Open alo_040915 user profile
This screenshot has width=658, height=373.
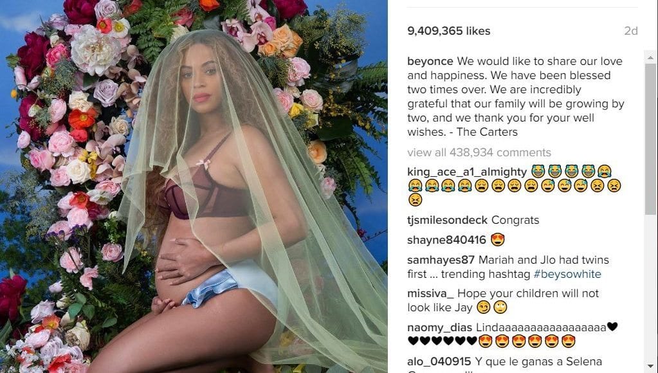coord(439,361)
